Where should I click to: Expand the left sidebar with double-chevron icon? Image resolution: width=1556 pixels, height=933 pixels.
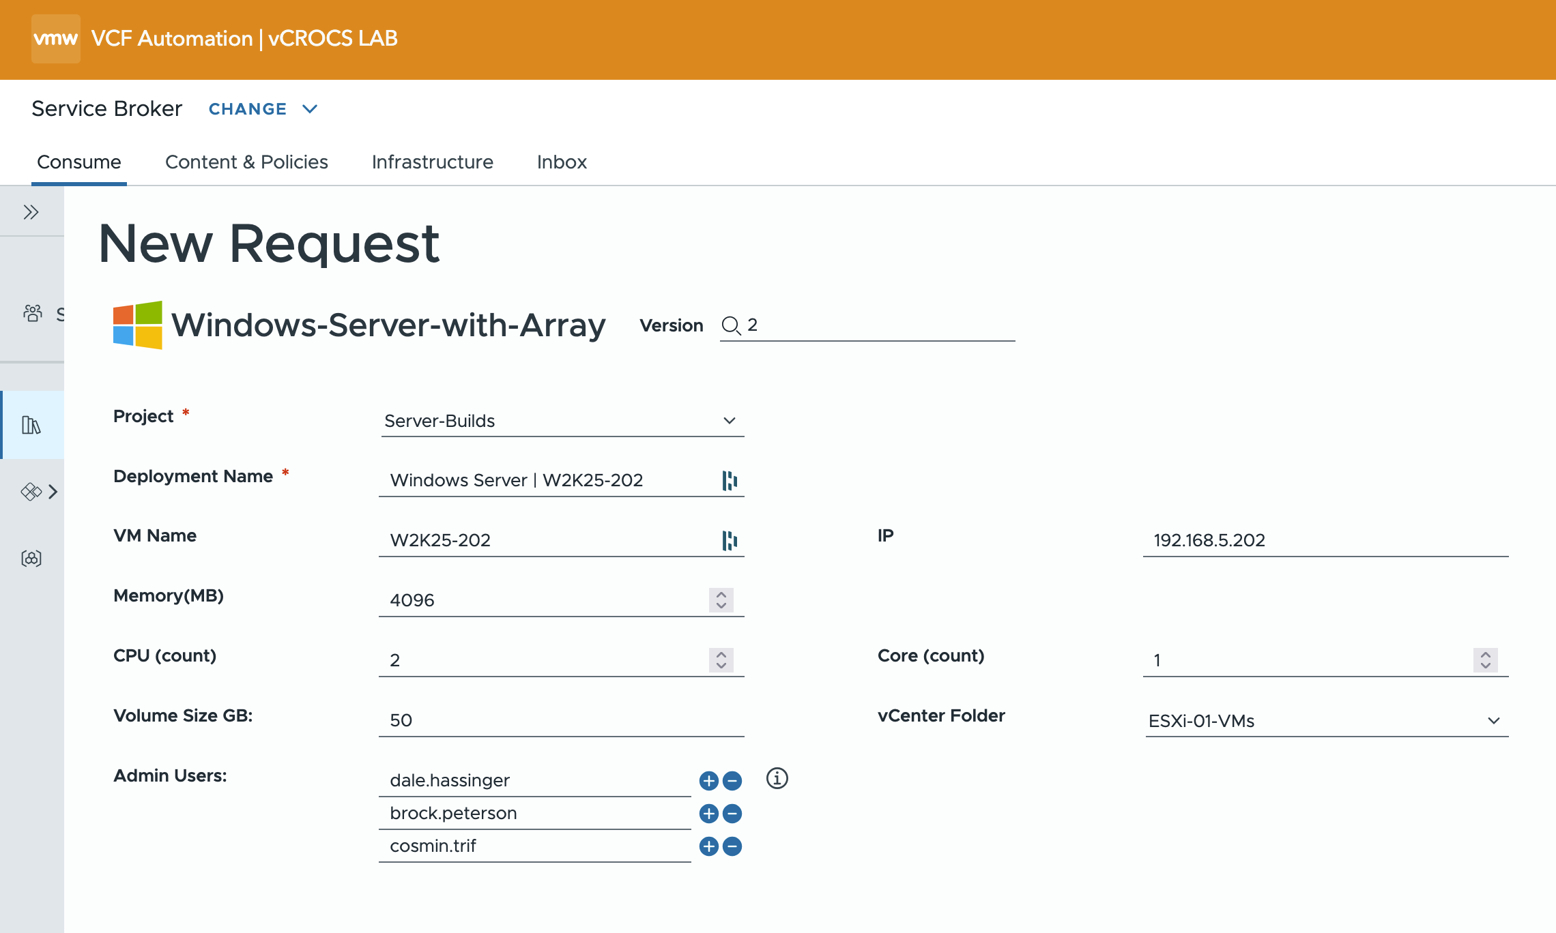31,212
